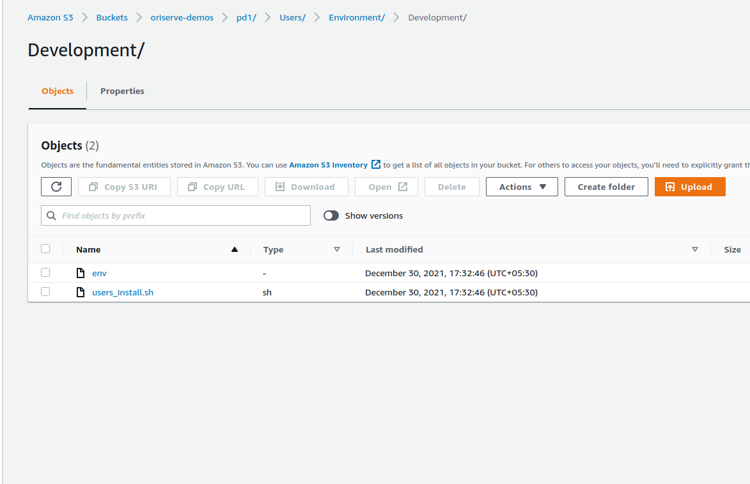
Task: Click the file icon next to env
Action: tap(81, 273)
